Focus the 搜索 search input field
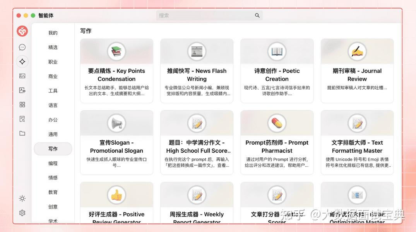 click(x=209, y=15)
